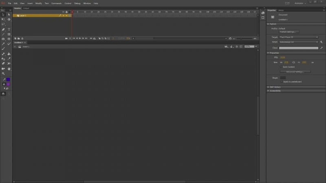
Task: Click the New Layer icon in timeline
Action: coord(15,38)
